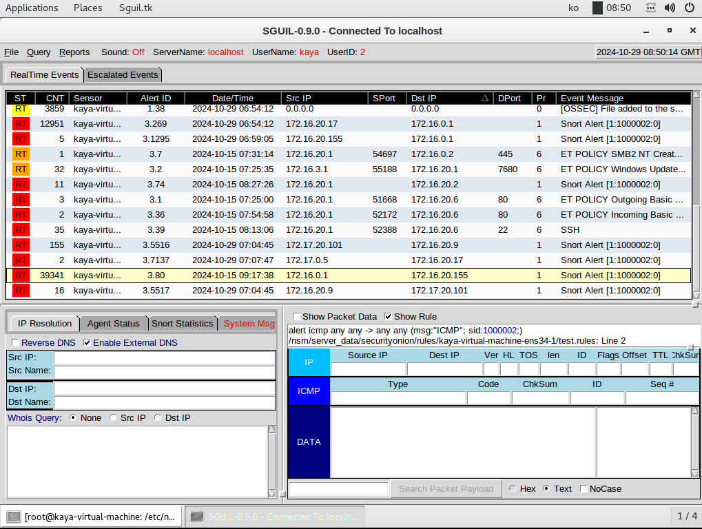Open the Sguil.tk app menu
The width and height of the screenshot is (702, 529).
point(136,8)
